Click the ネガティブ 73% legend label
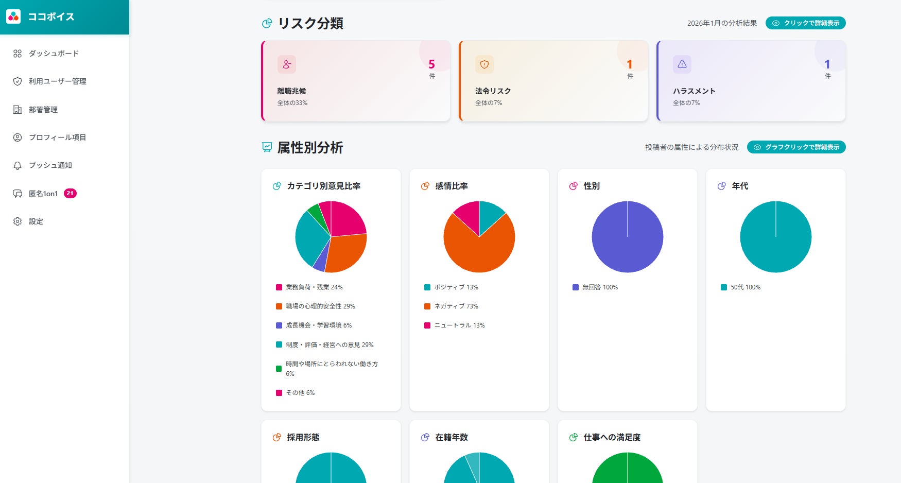This screenshot has height=483, width=901. tap(456, 306)
